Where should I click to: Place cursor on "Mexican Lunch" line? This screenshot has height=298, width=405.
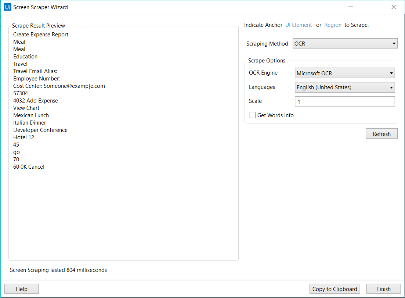tap(31, 115)
